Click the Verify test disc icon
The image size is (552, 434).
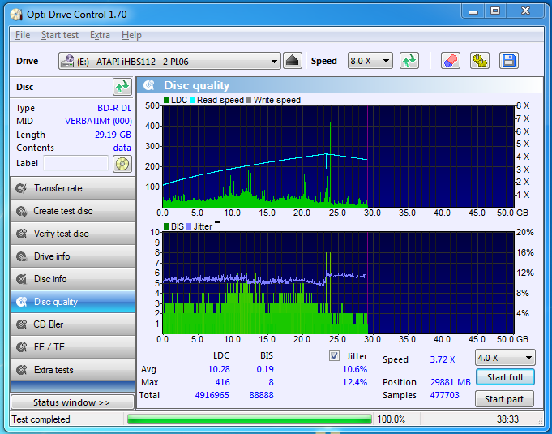pyautogui.click(x=21, y=234)
